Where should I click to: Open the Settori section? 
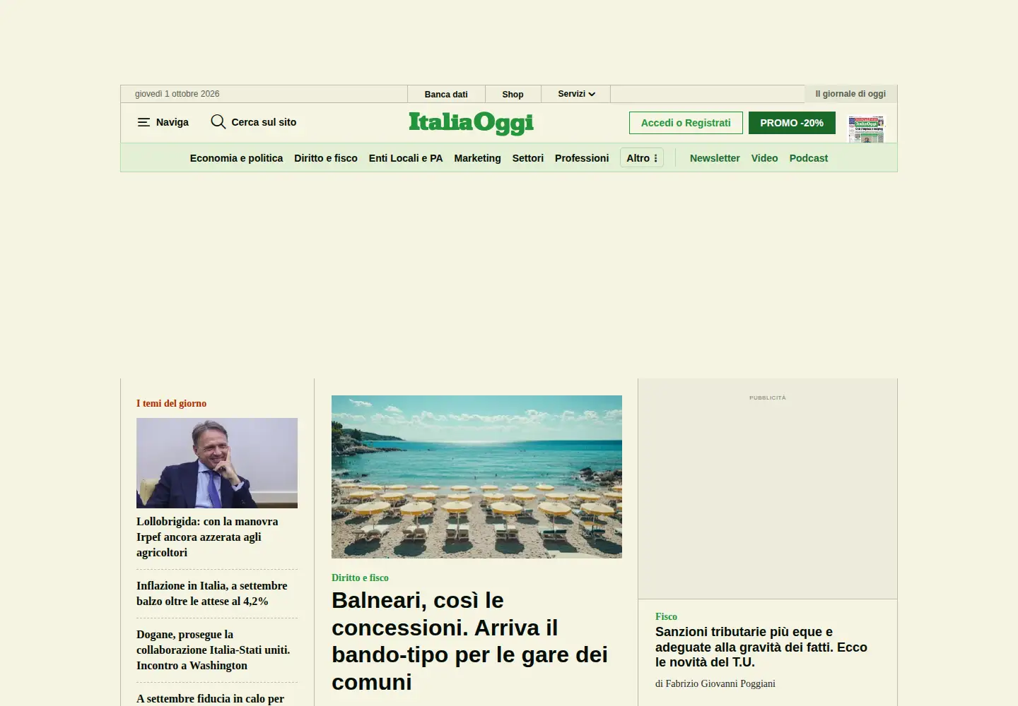click(528, 158)
